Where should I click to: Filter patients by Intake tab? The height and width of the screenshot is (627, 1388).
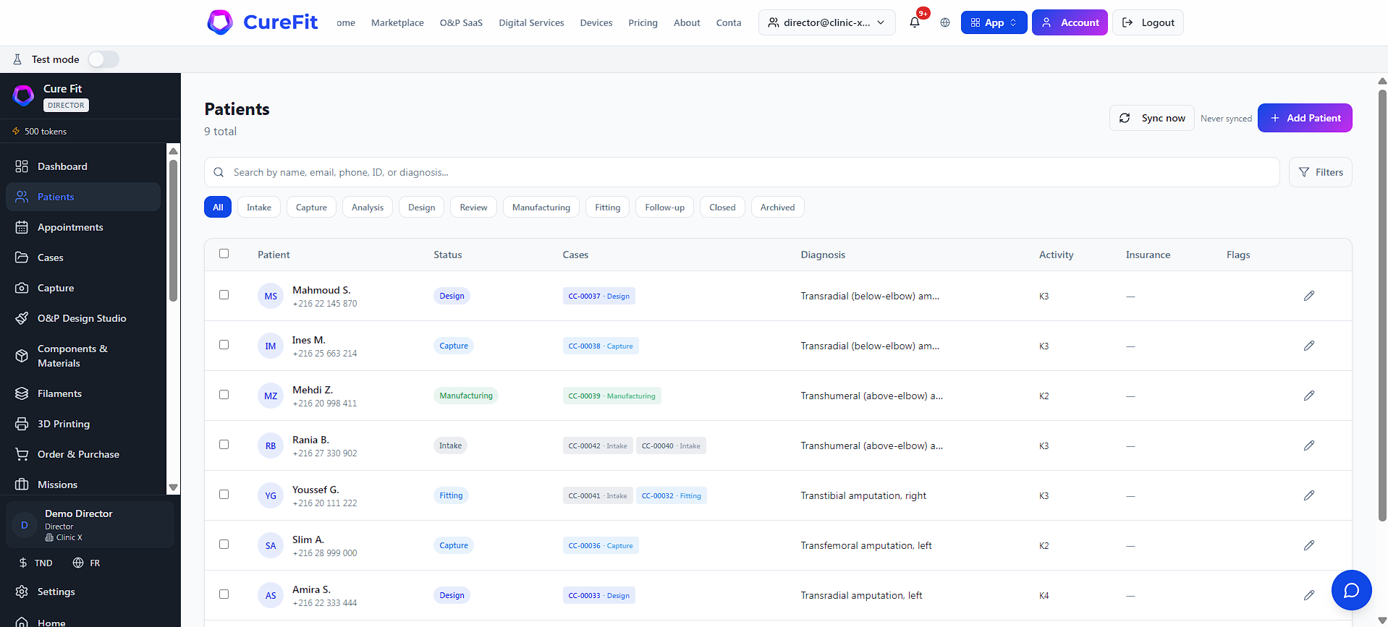tap(259, 208)
